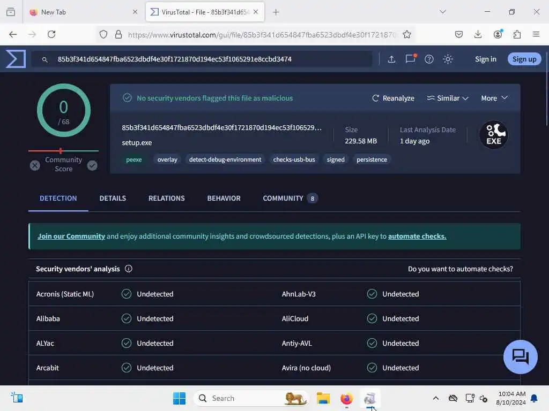Open the help question mark icon

(429, 59)
